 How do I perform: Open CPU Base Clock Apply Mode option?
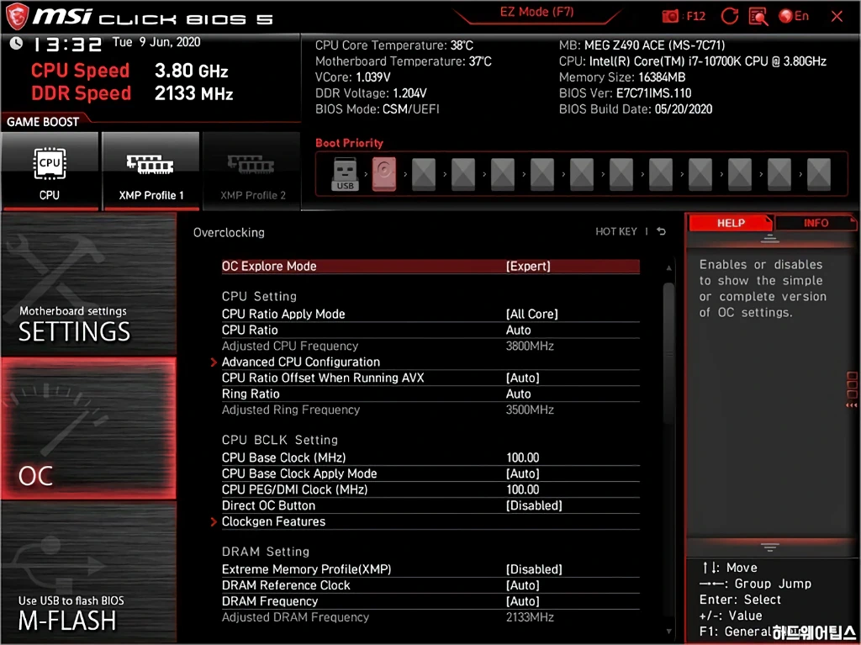[x=430, y=473]
